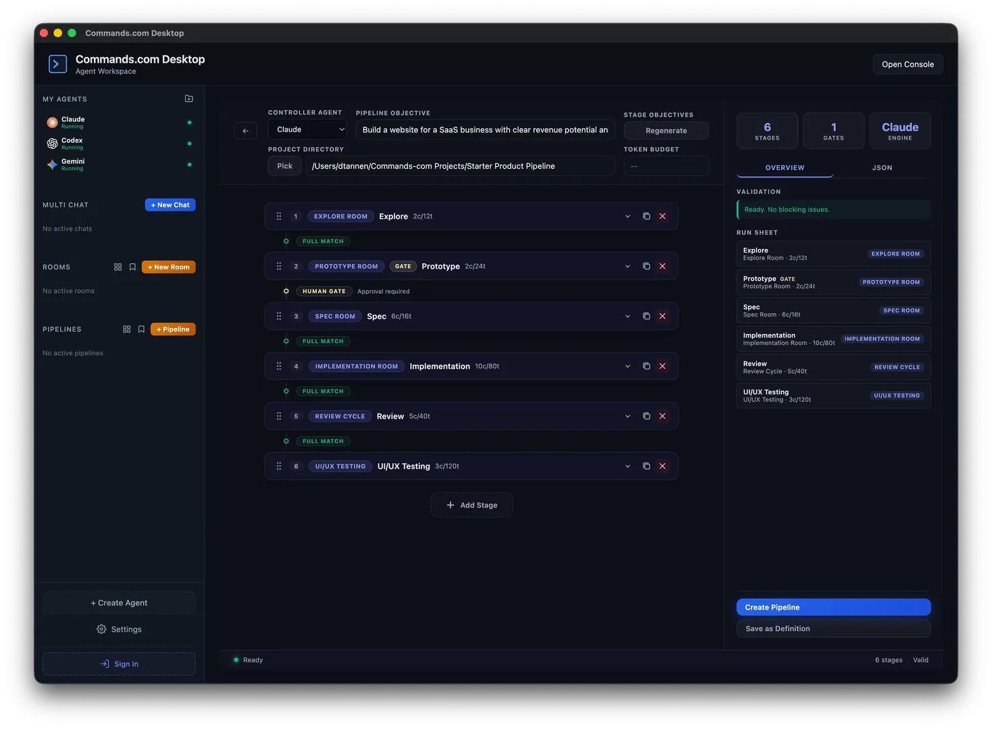Open Settings in the sidebar

coord(119,629)
